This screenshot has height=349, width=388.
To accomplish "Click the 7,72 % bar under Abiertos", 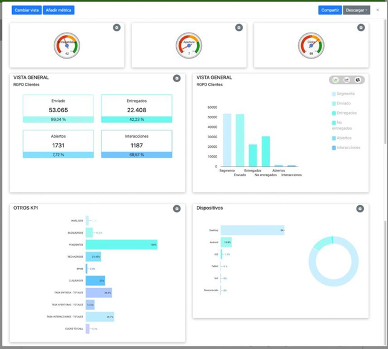I will coord(59,155).
